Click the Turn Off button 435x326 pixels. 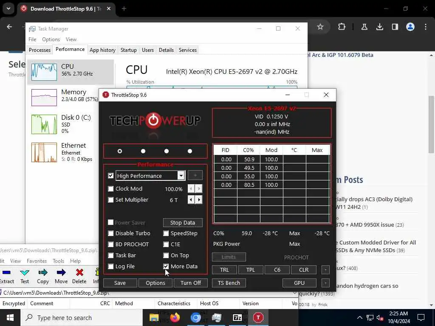click(x=191, y=283)
